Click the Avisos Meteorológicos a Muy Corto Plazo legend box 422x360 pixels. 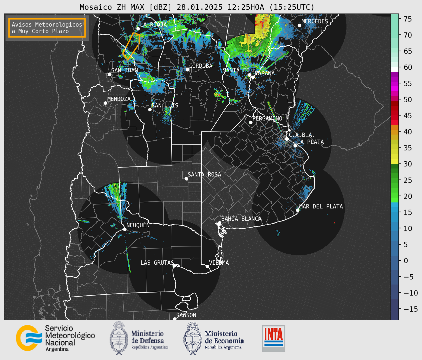point(47,28)
